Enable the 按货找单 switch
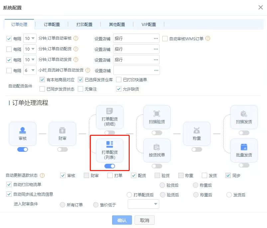The height and width of the screenshot is (228, 267). pos(157,166)
